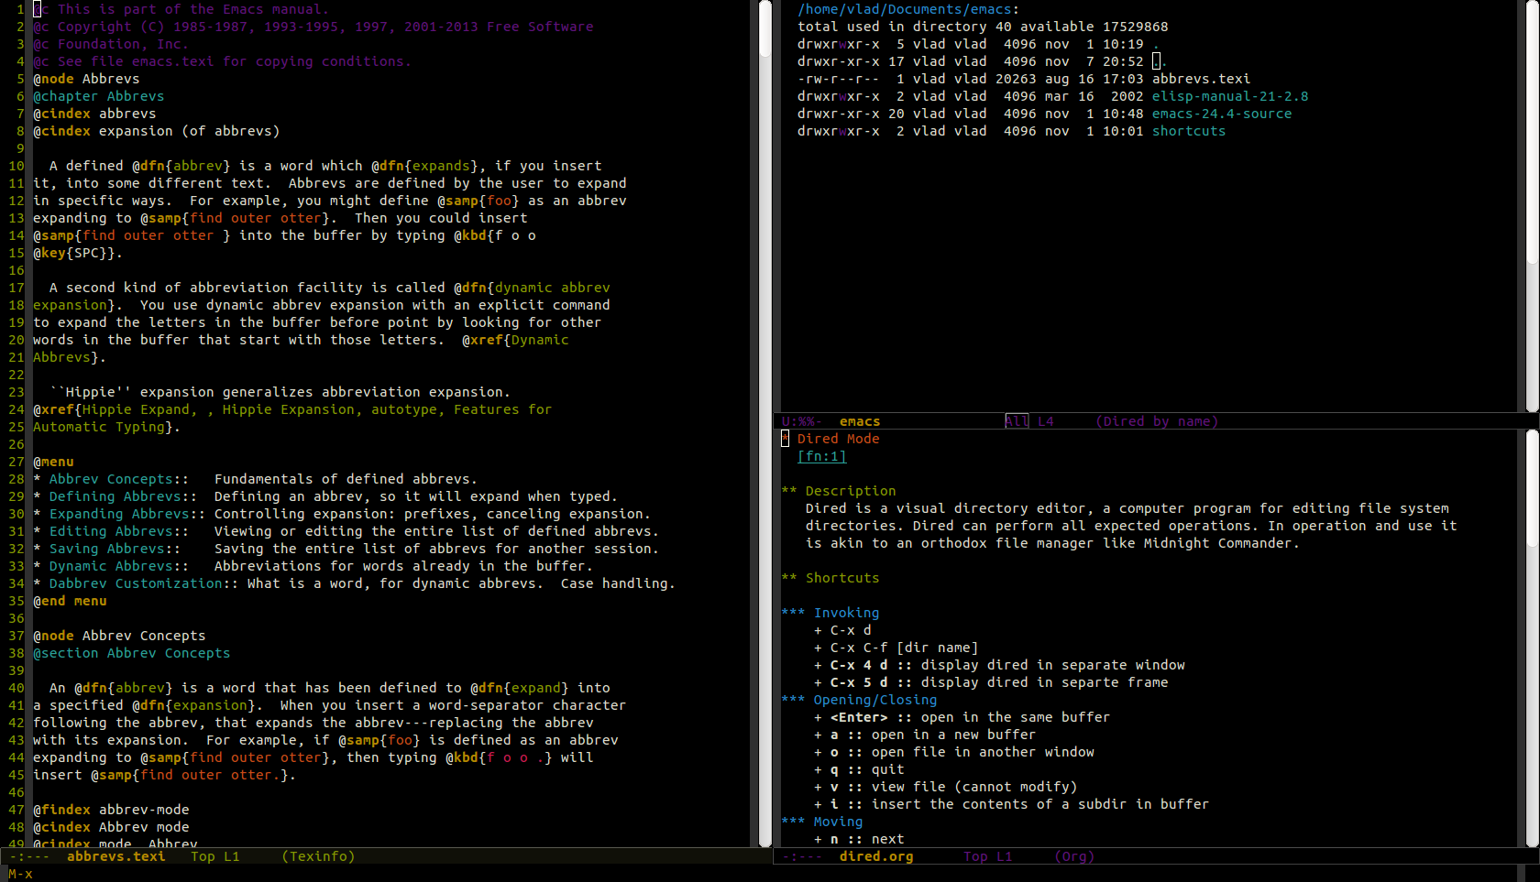Open the abbrevs.texi file in dired
This screenshot has height=882, width=1540.
1201,79
